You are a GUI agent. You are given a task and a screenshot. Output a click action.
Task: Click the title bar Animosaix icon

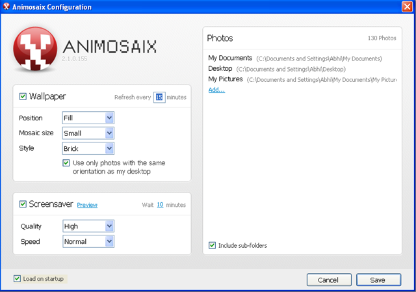tap(6, 7)
